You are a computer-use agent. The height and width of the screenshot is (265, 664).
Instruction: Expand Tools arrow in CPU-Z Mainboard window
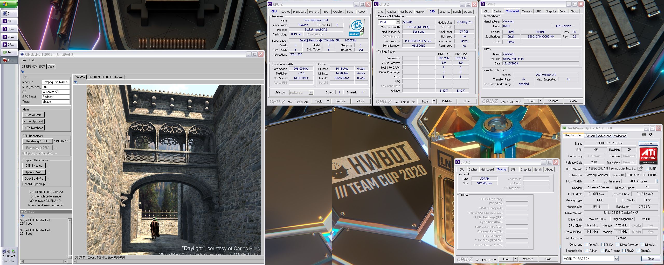[541, 101]
